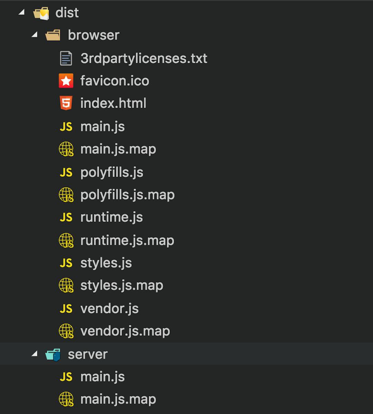The image size is (373, 414).
Task: Click the text document icon for 3rdpartylicenses.txt
Action: (66, 58)
